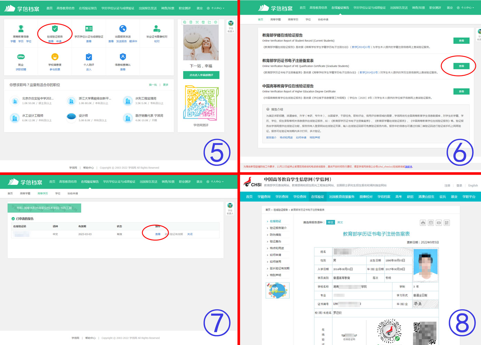Select 中文 as the report language
The height and width of the screenshot is (345, 481).
pyautogui.click(x=331, y=223)
